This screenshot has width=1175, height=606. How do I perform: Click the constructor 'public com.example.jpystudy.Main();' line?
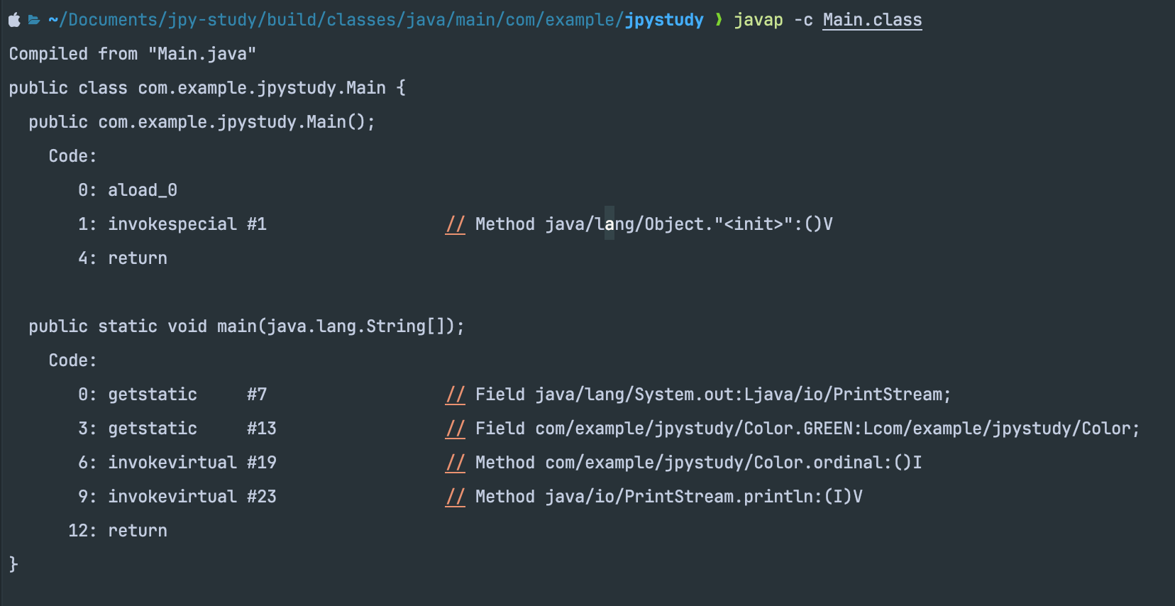pos(202,122)
